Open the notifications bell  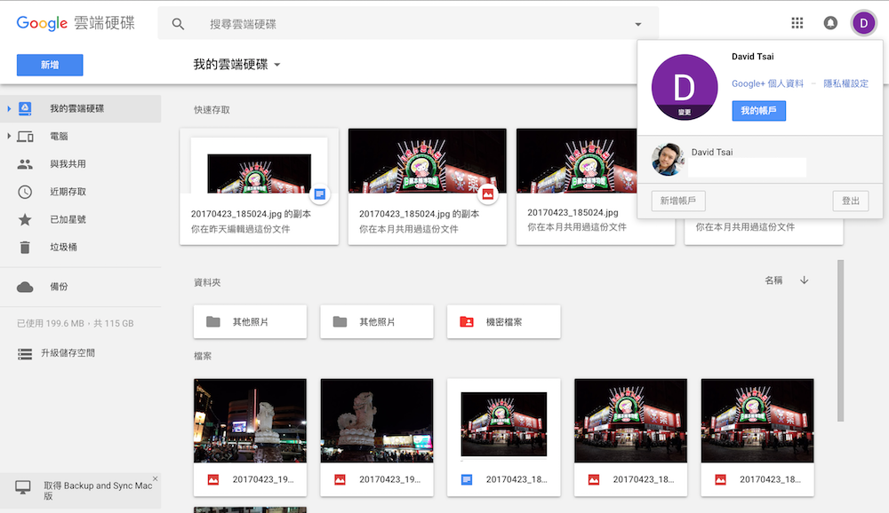[830, 23]
